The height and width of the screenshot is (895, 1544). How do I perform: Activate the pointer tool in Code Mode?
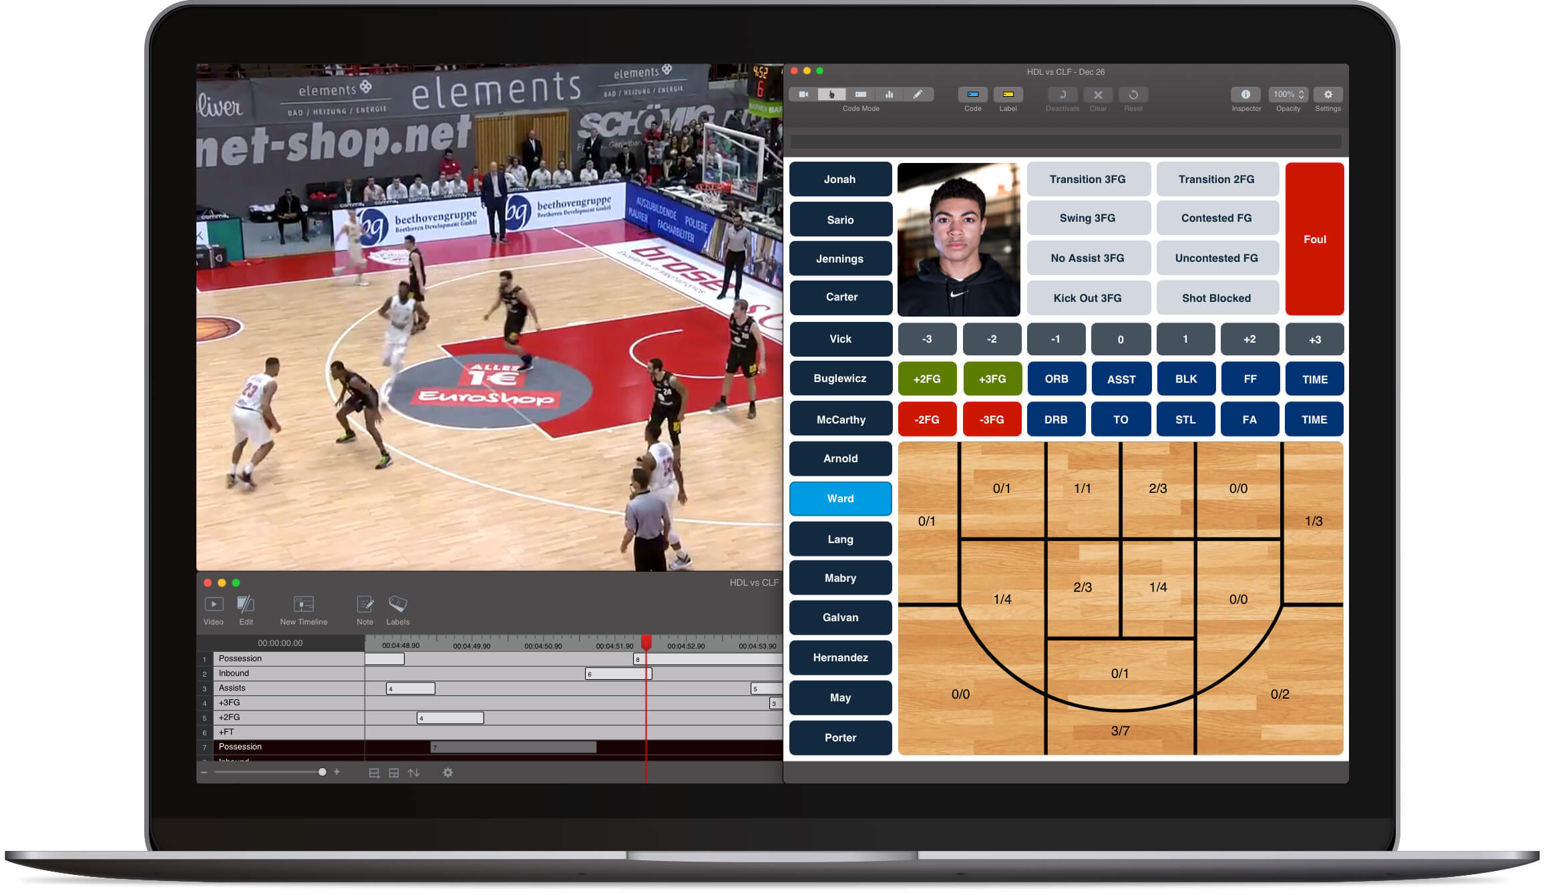coord(832,94)
